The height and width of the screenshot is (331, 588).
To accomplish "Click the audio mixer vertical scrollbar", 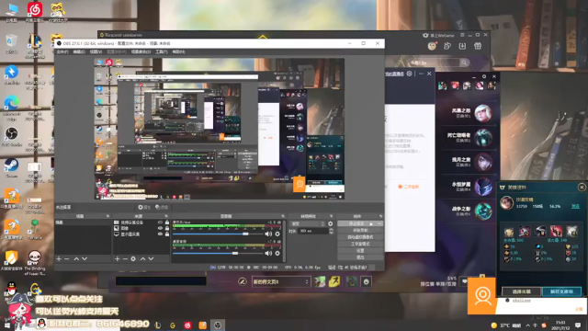I will pyautogui.click(x=284, y=240).
